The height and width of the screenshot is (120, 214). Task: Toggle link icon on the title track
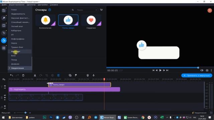tap(5, 88)
